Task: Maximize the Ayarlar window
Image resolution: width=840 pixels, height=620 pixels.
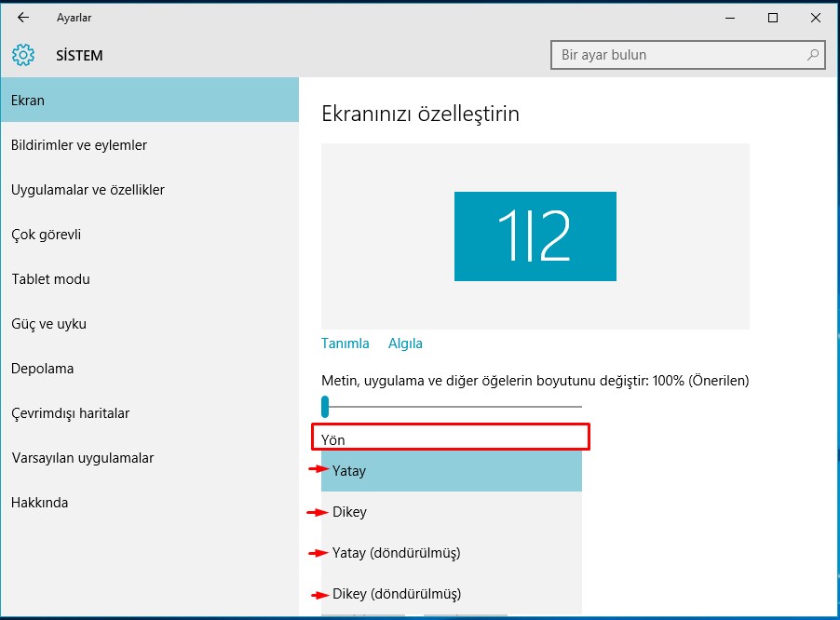Action: tap(773, 18)
